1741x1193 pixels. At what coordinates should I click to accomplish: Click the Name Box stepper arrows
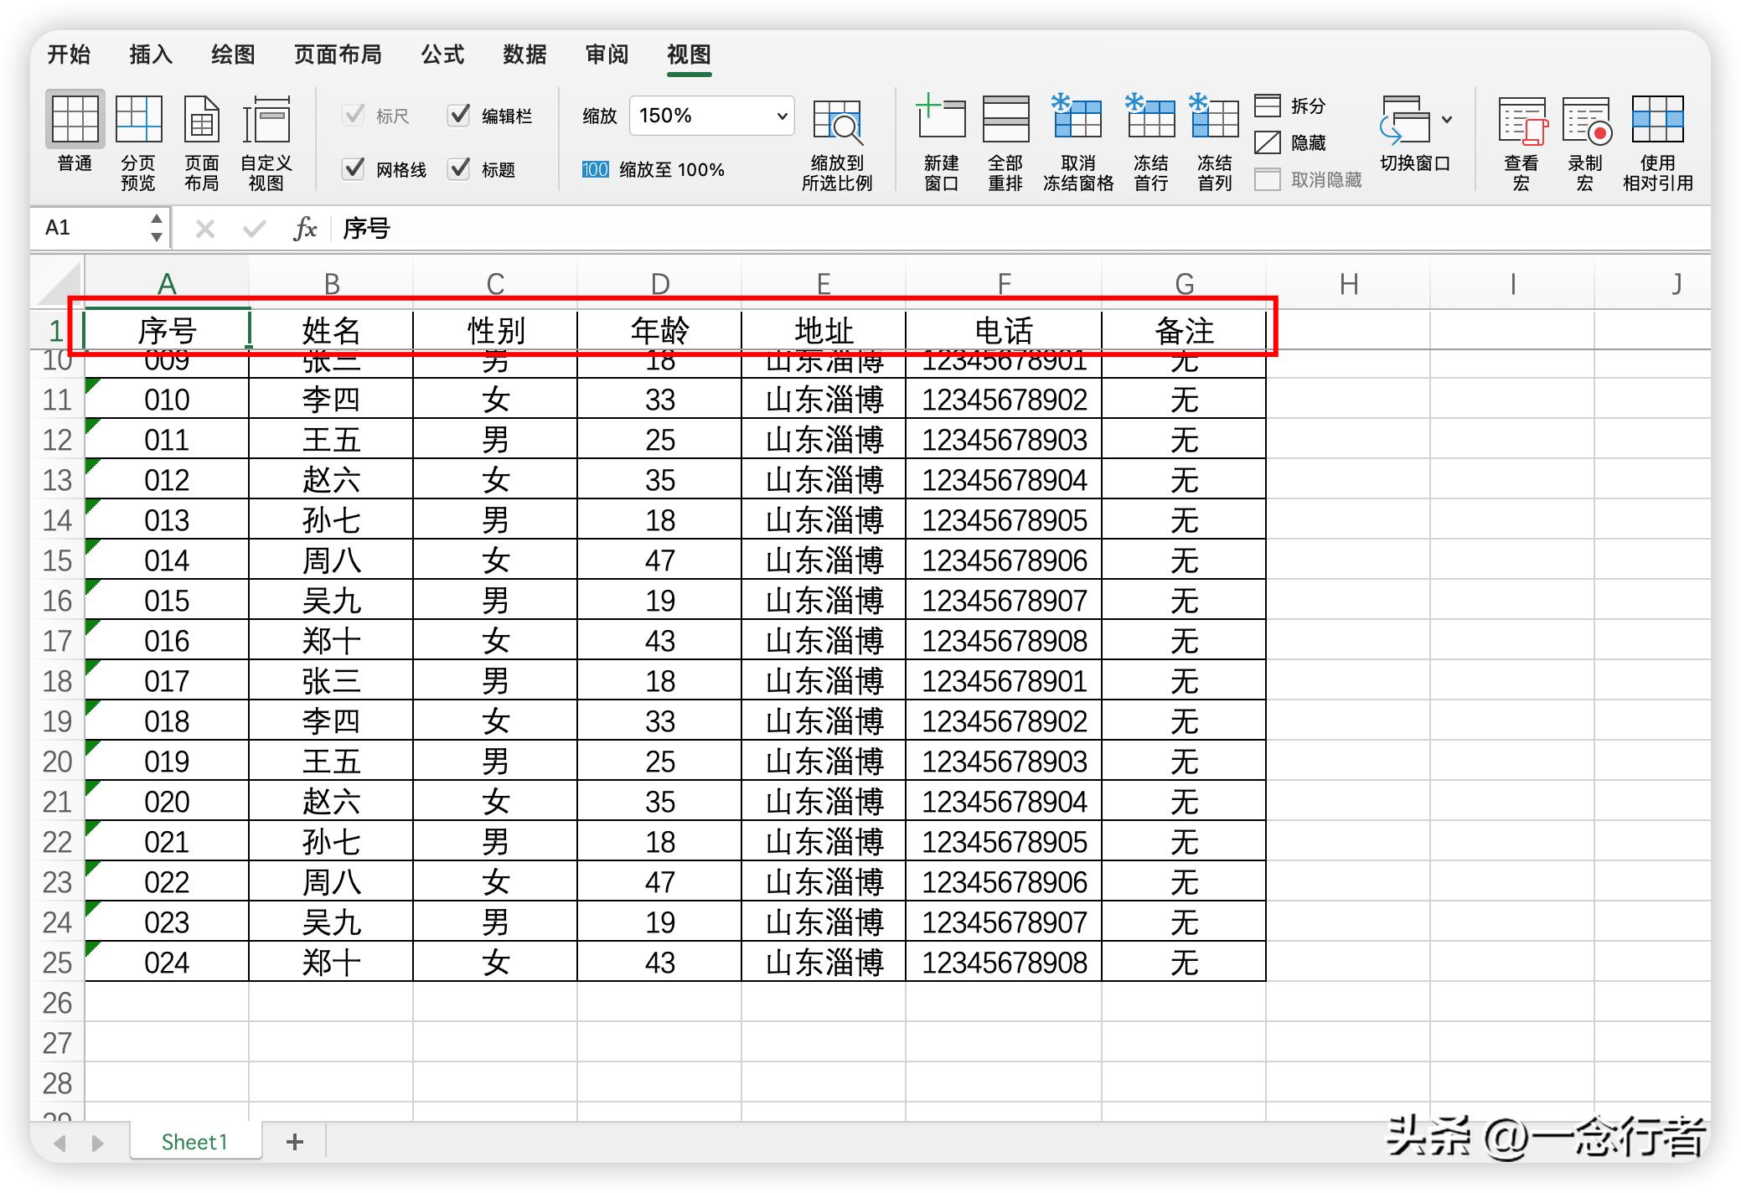(156, 228)
